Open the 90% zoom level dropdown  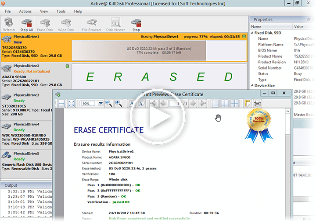click(101, 104)
